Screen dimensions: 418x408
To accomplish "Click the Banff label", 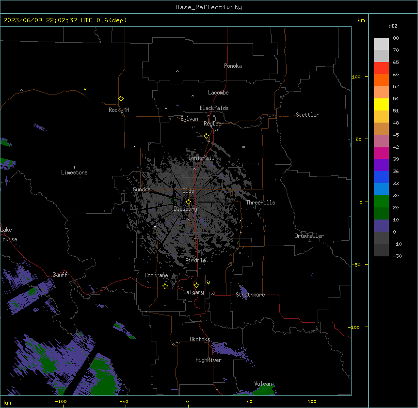I will [x=60, y=275].
